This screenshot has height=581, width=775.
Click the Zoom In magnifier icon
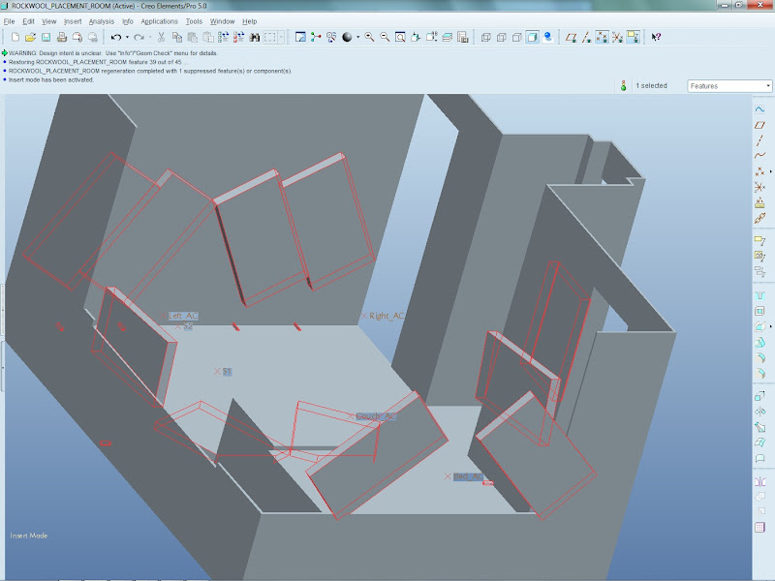click(x=370, y=37)
